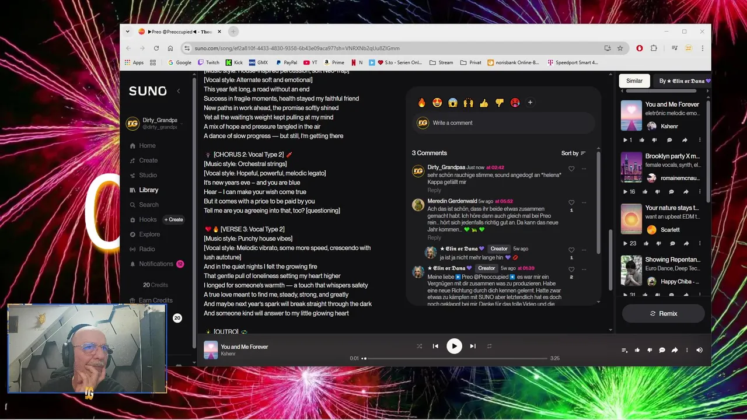Open more options for Brooklyn party song
This screenshot has width=747, height=420.
point(700,192)
